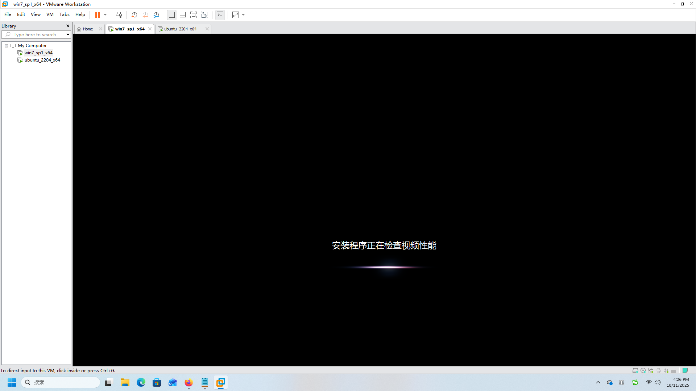Screen dimensions: 696x391
Task: Open the snapshot manager
Action: [156, 15]
